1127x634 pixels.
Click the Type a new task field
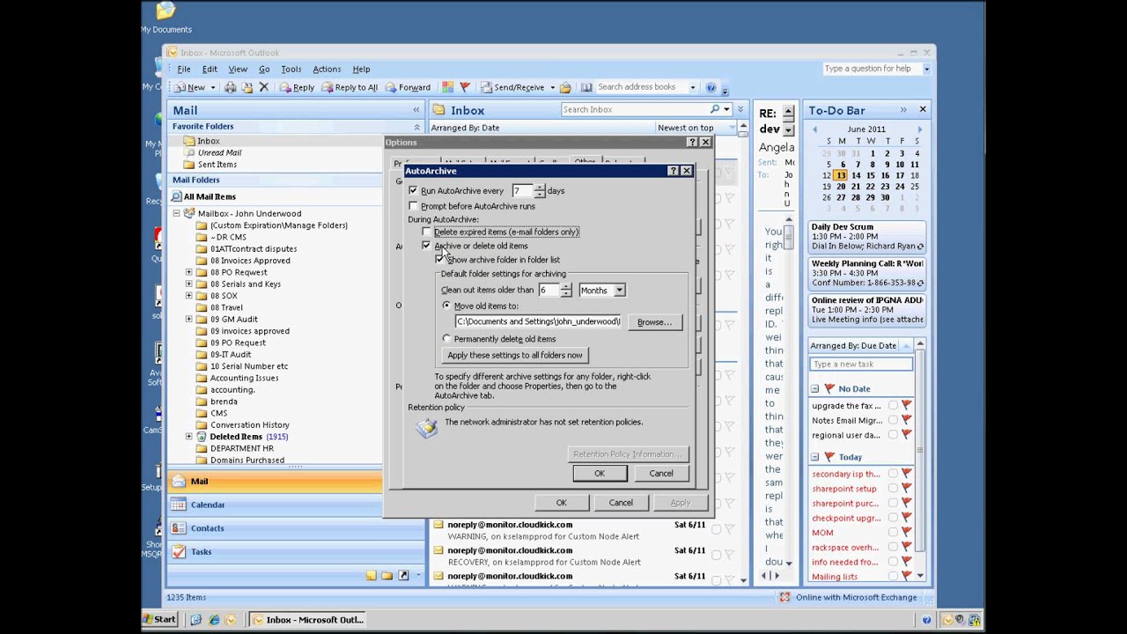coord(861,365)
